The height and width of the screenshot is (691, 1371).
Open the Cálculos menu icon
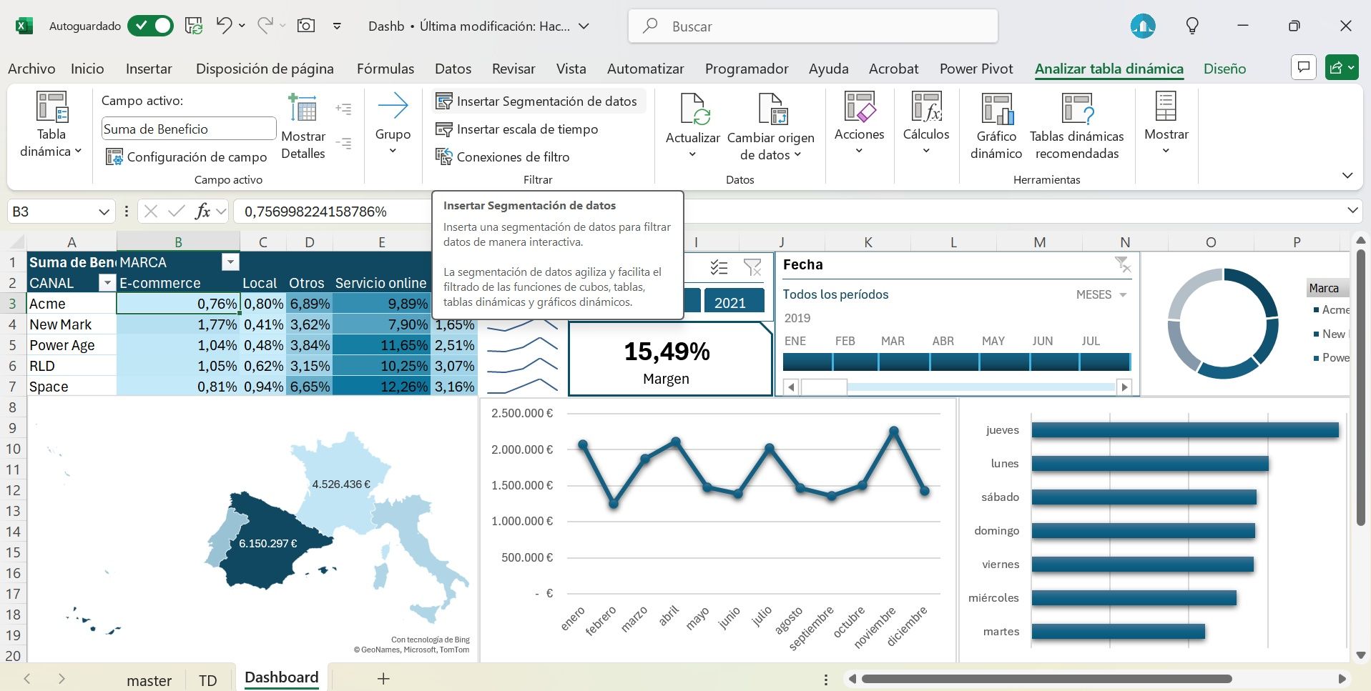click(926, 106)
